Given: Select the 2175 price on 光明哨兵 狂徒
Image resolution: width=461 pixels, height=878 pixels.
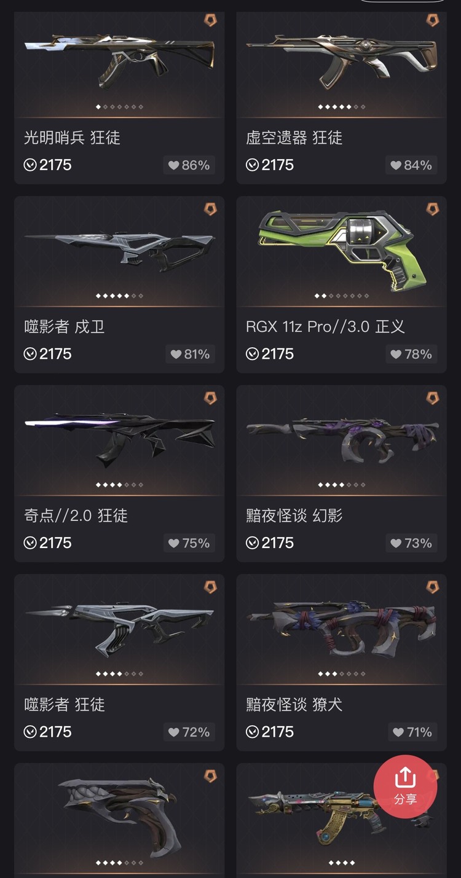Looking at the screenshot, I should (x=48, y=165).
